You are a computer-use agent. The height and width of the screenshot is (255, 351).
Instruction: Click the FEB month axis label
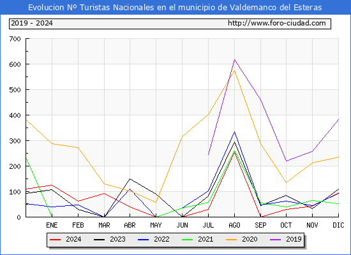tap(78, 225)
